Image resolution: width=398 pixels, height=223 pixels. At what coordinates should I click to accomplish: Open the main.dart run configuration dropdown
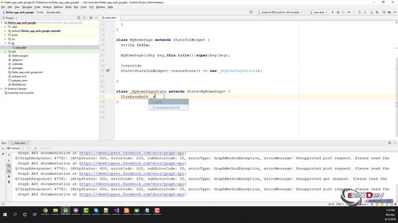pyautogui.click(x=318, y=12)
